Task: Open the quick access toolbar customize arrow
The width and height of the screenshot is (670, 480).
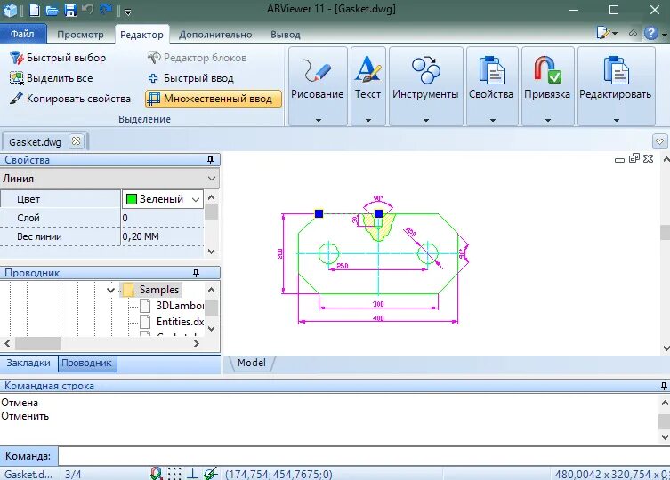Action: [x=128, y=12]
